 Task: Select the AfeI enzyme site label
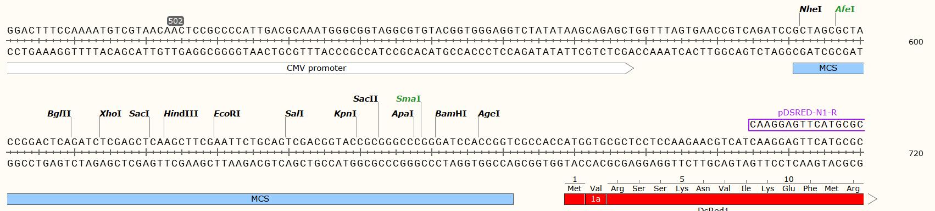844,9
